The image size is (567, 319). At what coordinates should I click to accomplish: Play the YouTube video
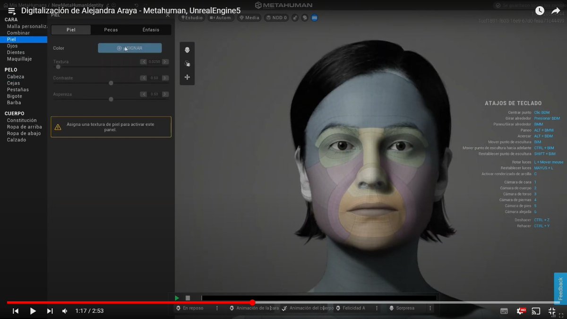click(33, 311)
